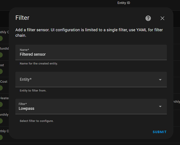Expand the Lowpass filter dropdown arrow
This screenshot has width=180, height=145.
pos(160,106)
